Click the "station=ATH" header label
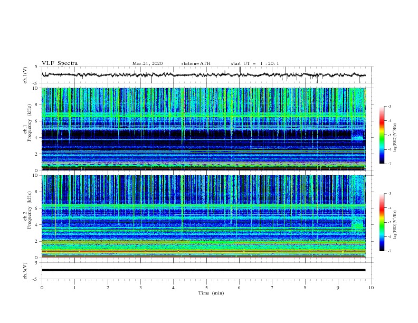 (196, 63)
